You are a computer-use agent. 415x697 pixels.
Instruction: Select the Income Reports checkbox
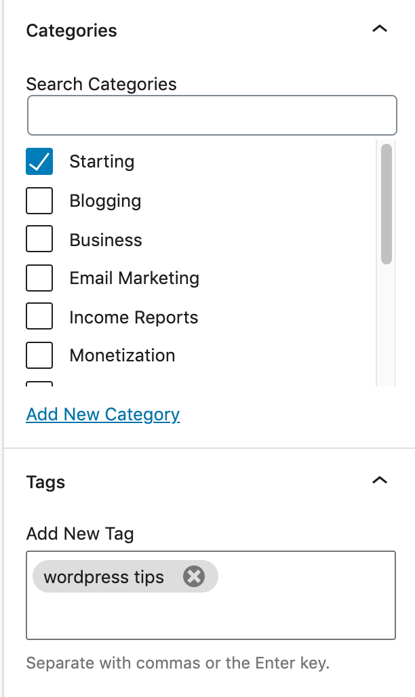click(x=39, y=316)
